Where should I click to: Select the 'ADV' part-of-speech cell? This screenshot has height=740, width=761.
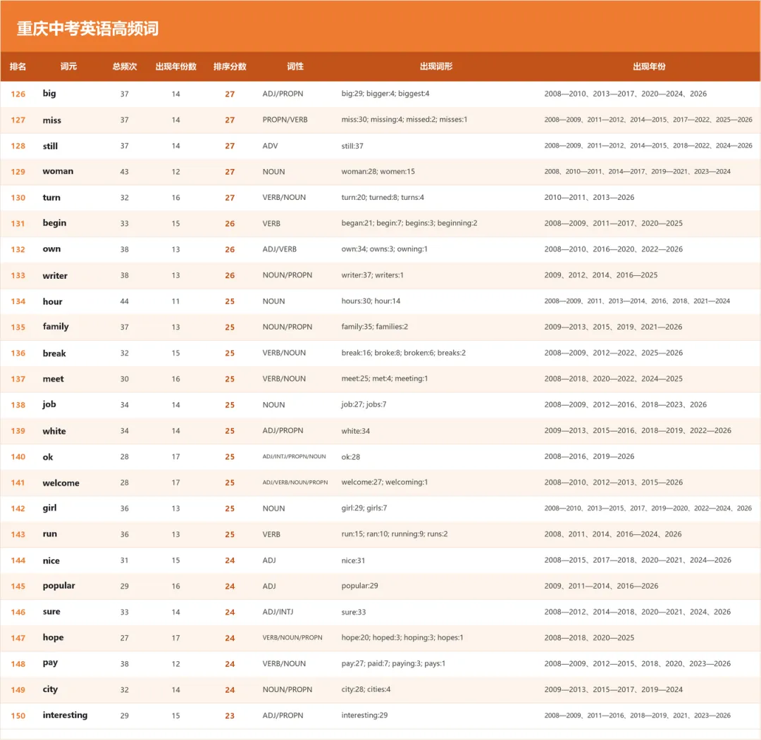pyautogui.click(x=271, y=146)
